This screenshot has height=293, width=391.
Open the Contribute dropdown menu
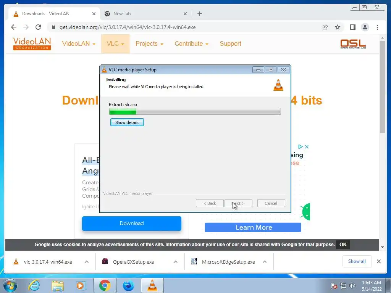[x=191, y=43]
